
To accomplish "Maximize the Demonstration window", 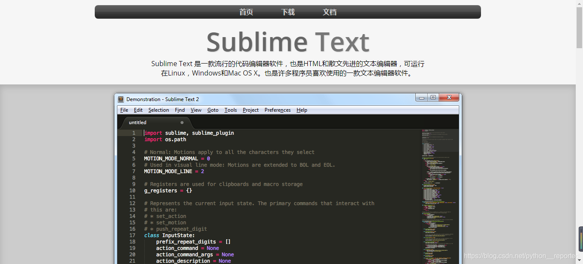I will pos(433,98).
